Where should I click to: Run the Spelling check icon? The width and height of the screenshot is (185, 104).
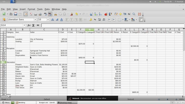pyautogui.click(x=45, y=14)
